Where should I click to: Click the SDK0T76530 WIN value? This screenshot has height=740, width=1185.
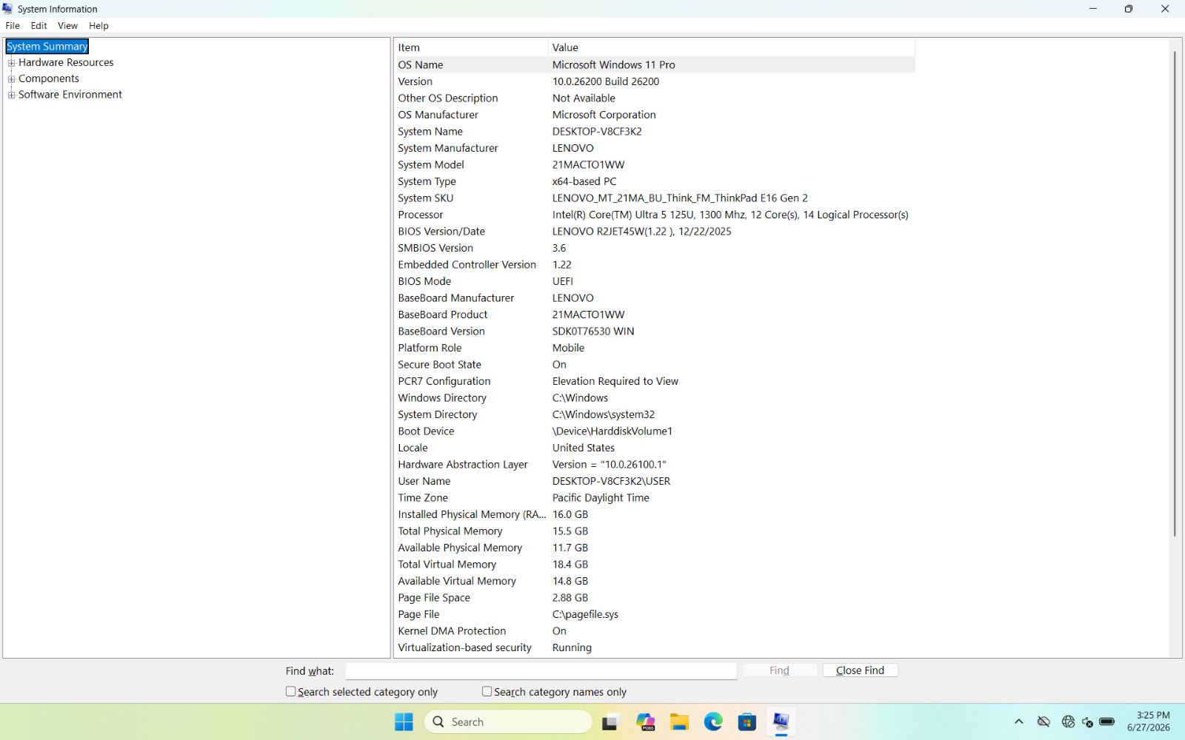[x=592, y=332]
